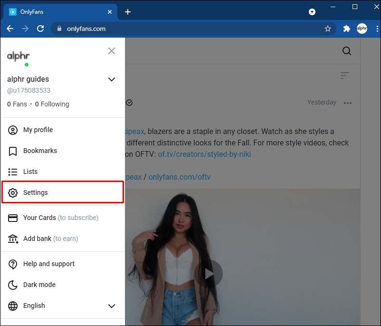Click the 0 Fans count
This screenshot has width=381, height=326.
[17, 104]
